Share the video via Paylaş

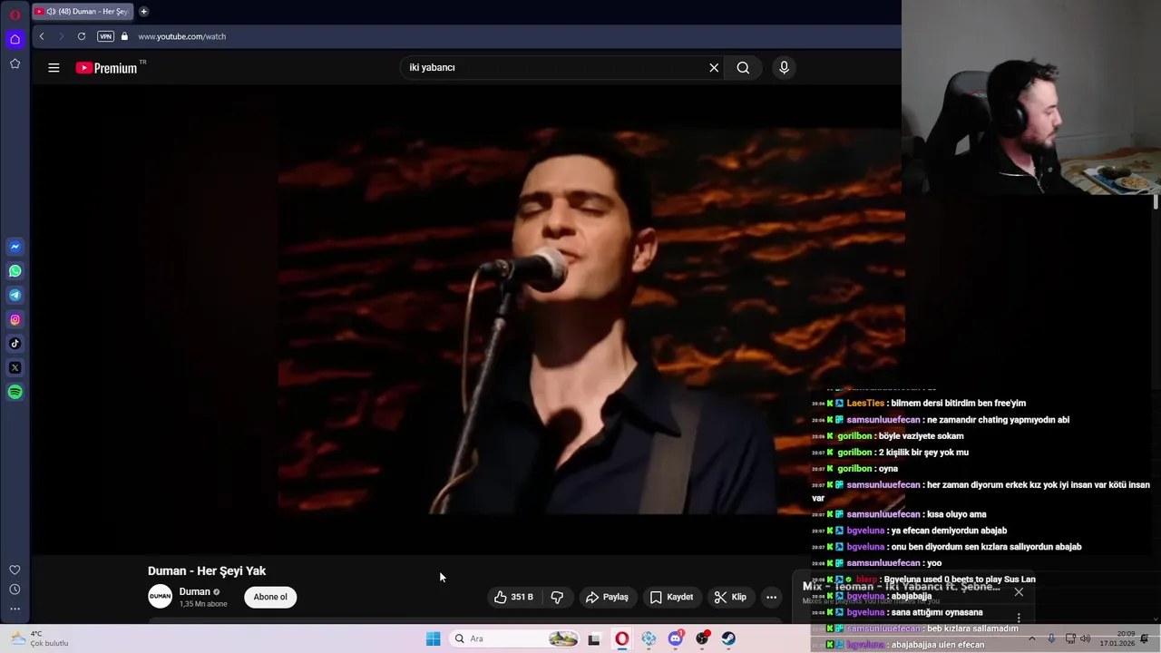[607, 597]
